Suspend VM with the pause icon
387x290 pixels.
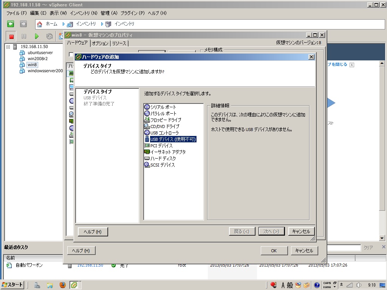24,37
